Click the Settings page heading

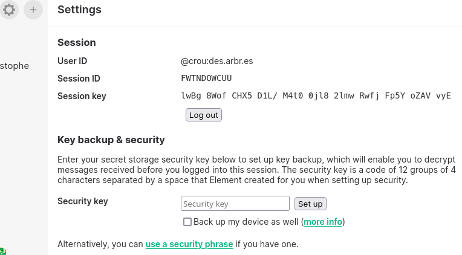coord(79,10)
